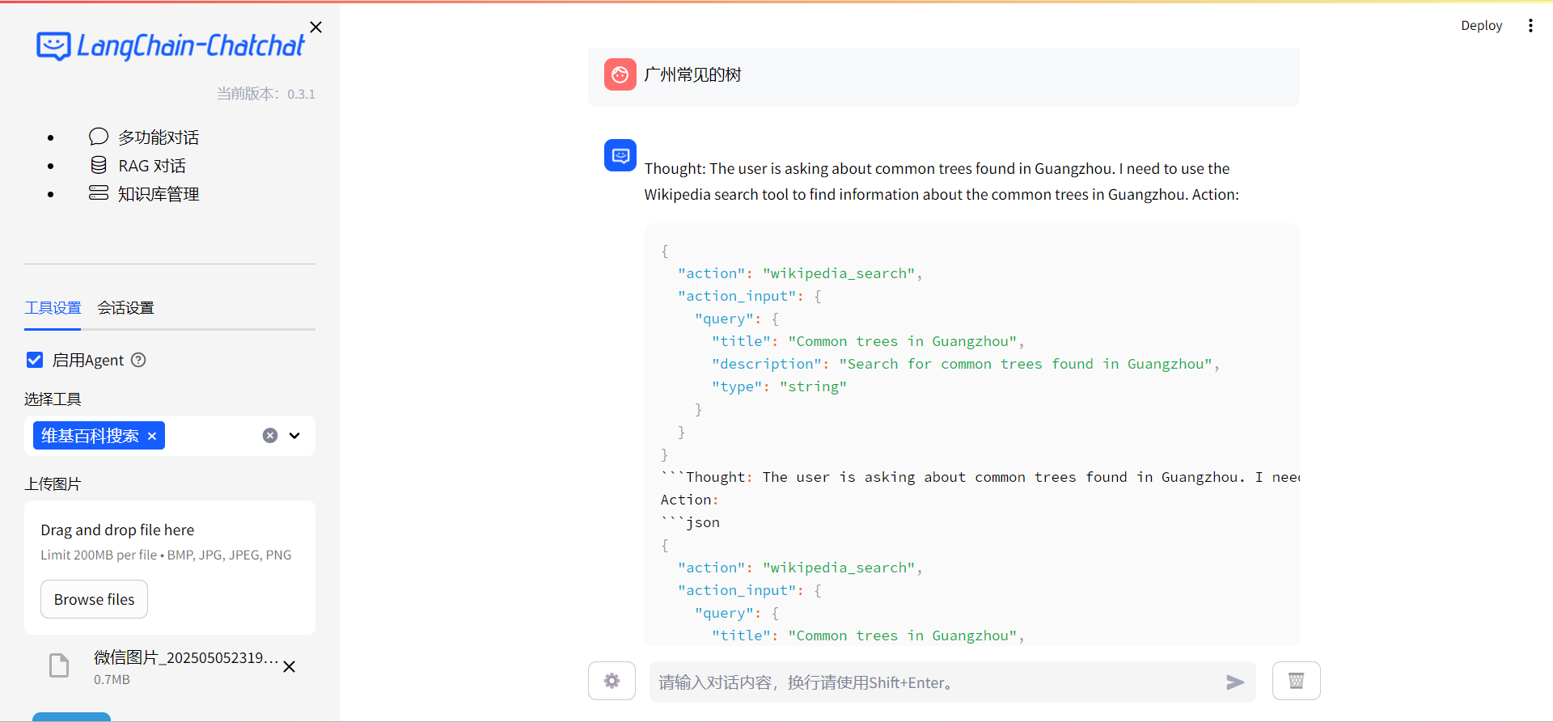Click the "Limit 200MB per file" text

pos(99,555)
